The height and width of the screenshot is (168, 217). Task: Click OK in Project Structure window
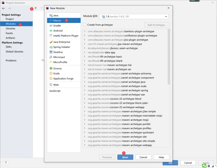pos(170,163)
